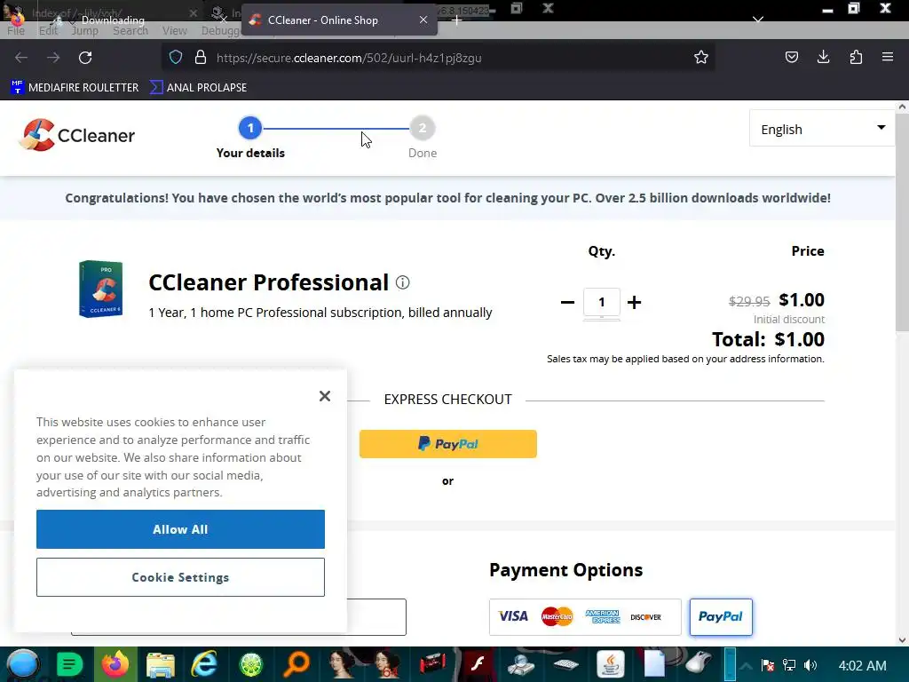The width and height of the screenshot is (909, 682).
Task: Click the Firefox taskbar icon
Action: click(x=115, y=664)
